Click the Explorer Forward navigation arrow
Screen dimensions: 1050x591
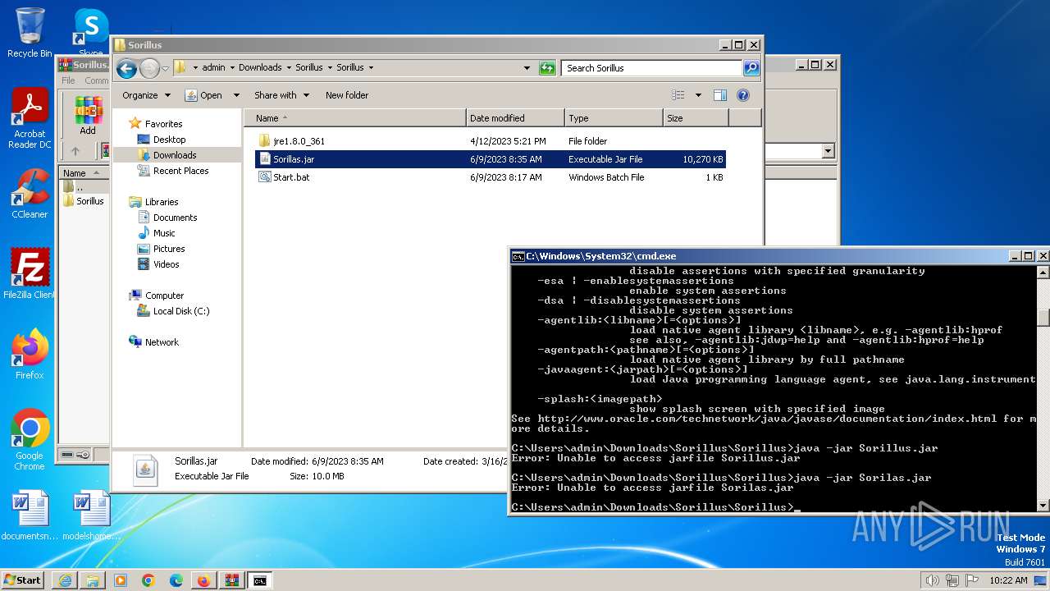pyautogui.click(x=149, y=68)
